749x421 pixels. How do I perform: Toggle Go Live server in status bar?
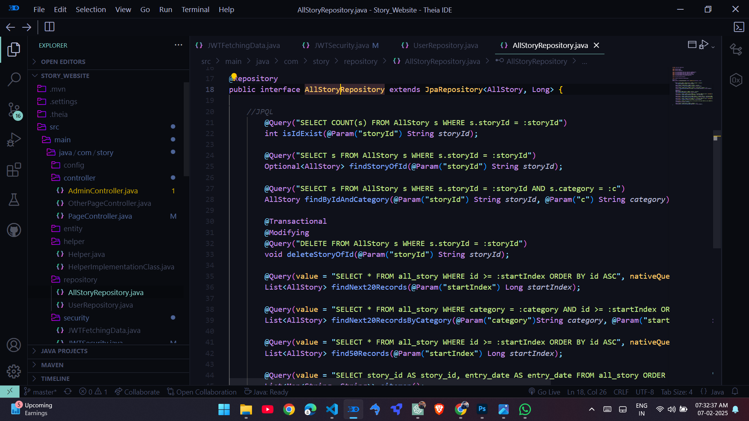click(x=545, y=392)
